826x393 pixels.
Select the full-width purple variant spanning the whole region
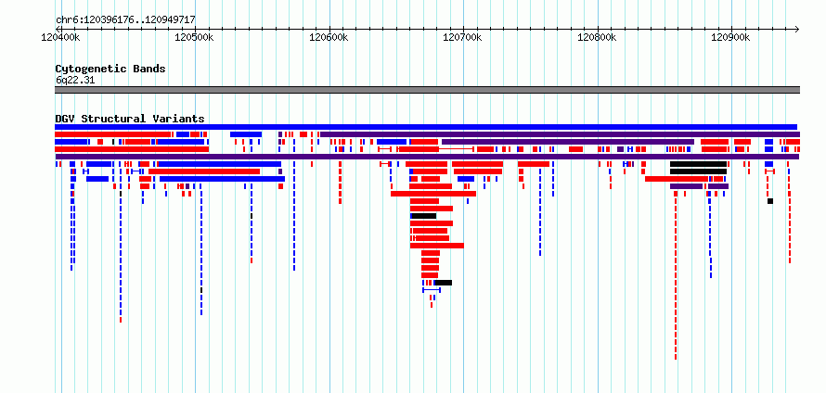tap(427, 157)
